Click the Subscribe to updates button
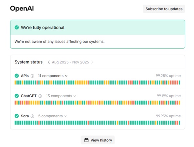This screenshot has width=194, height=147. (x=164, y=9)
